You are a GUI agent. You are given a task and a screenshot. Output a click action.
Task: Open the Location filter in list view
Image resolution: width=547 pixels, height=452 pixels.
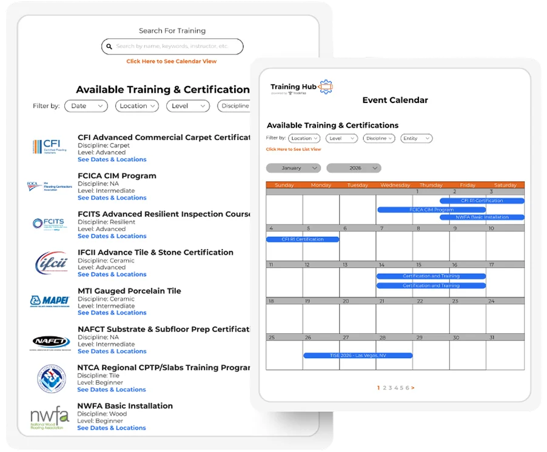pos(137,106)
